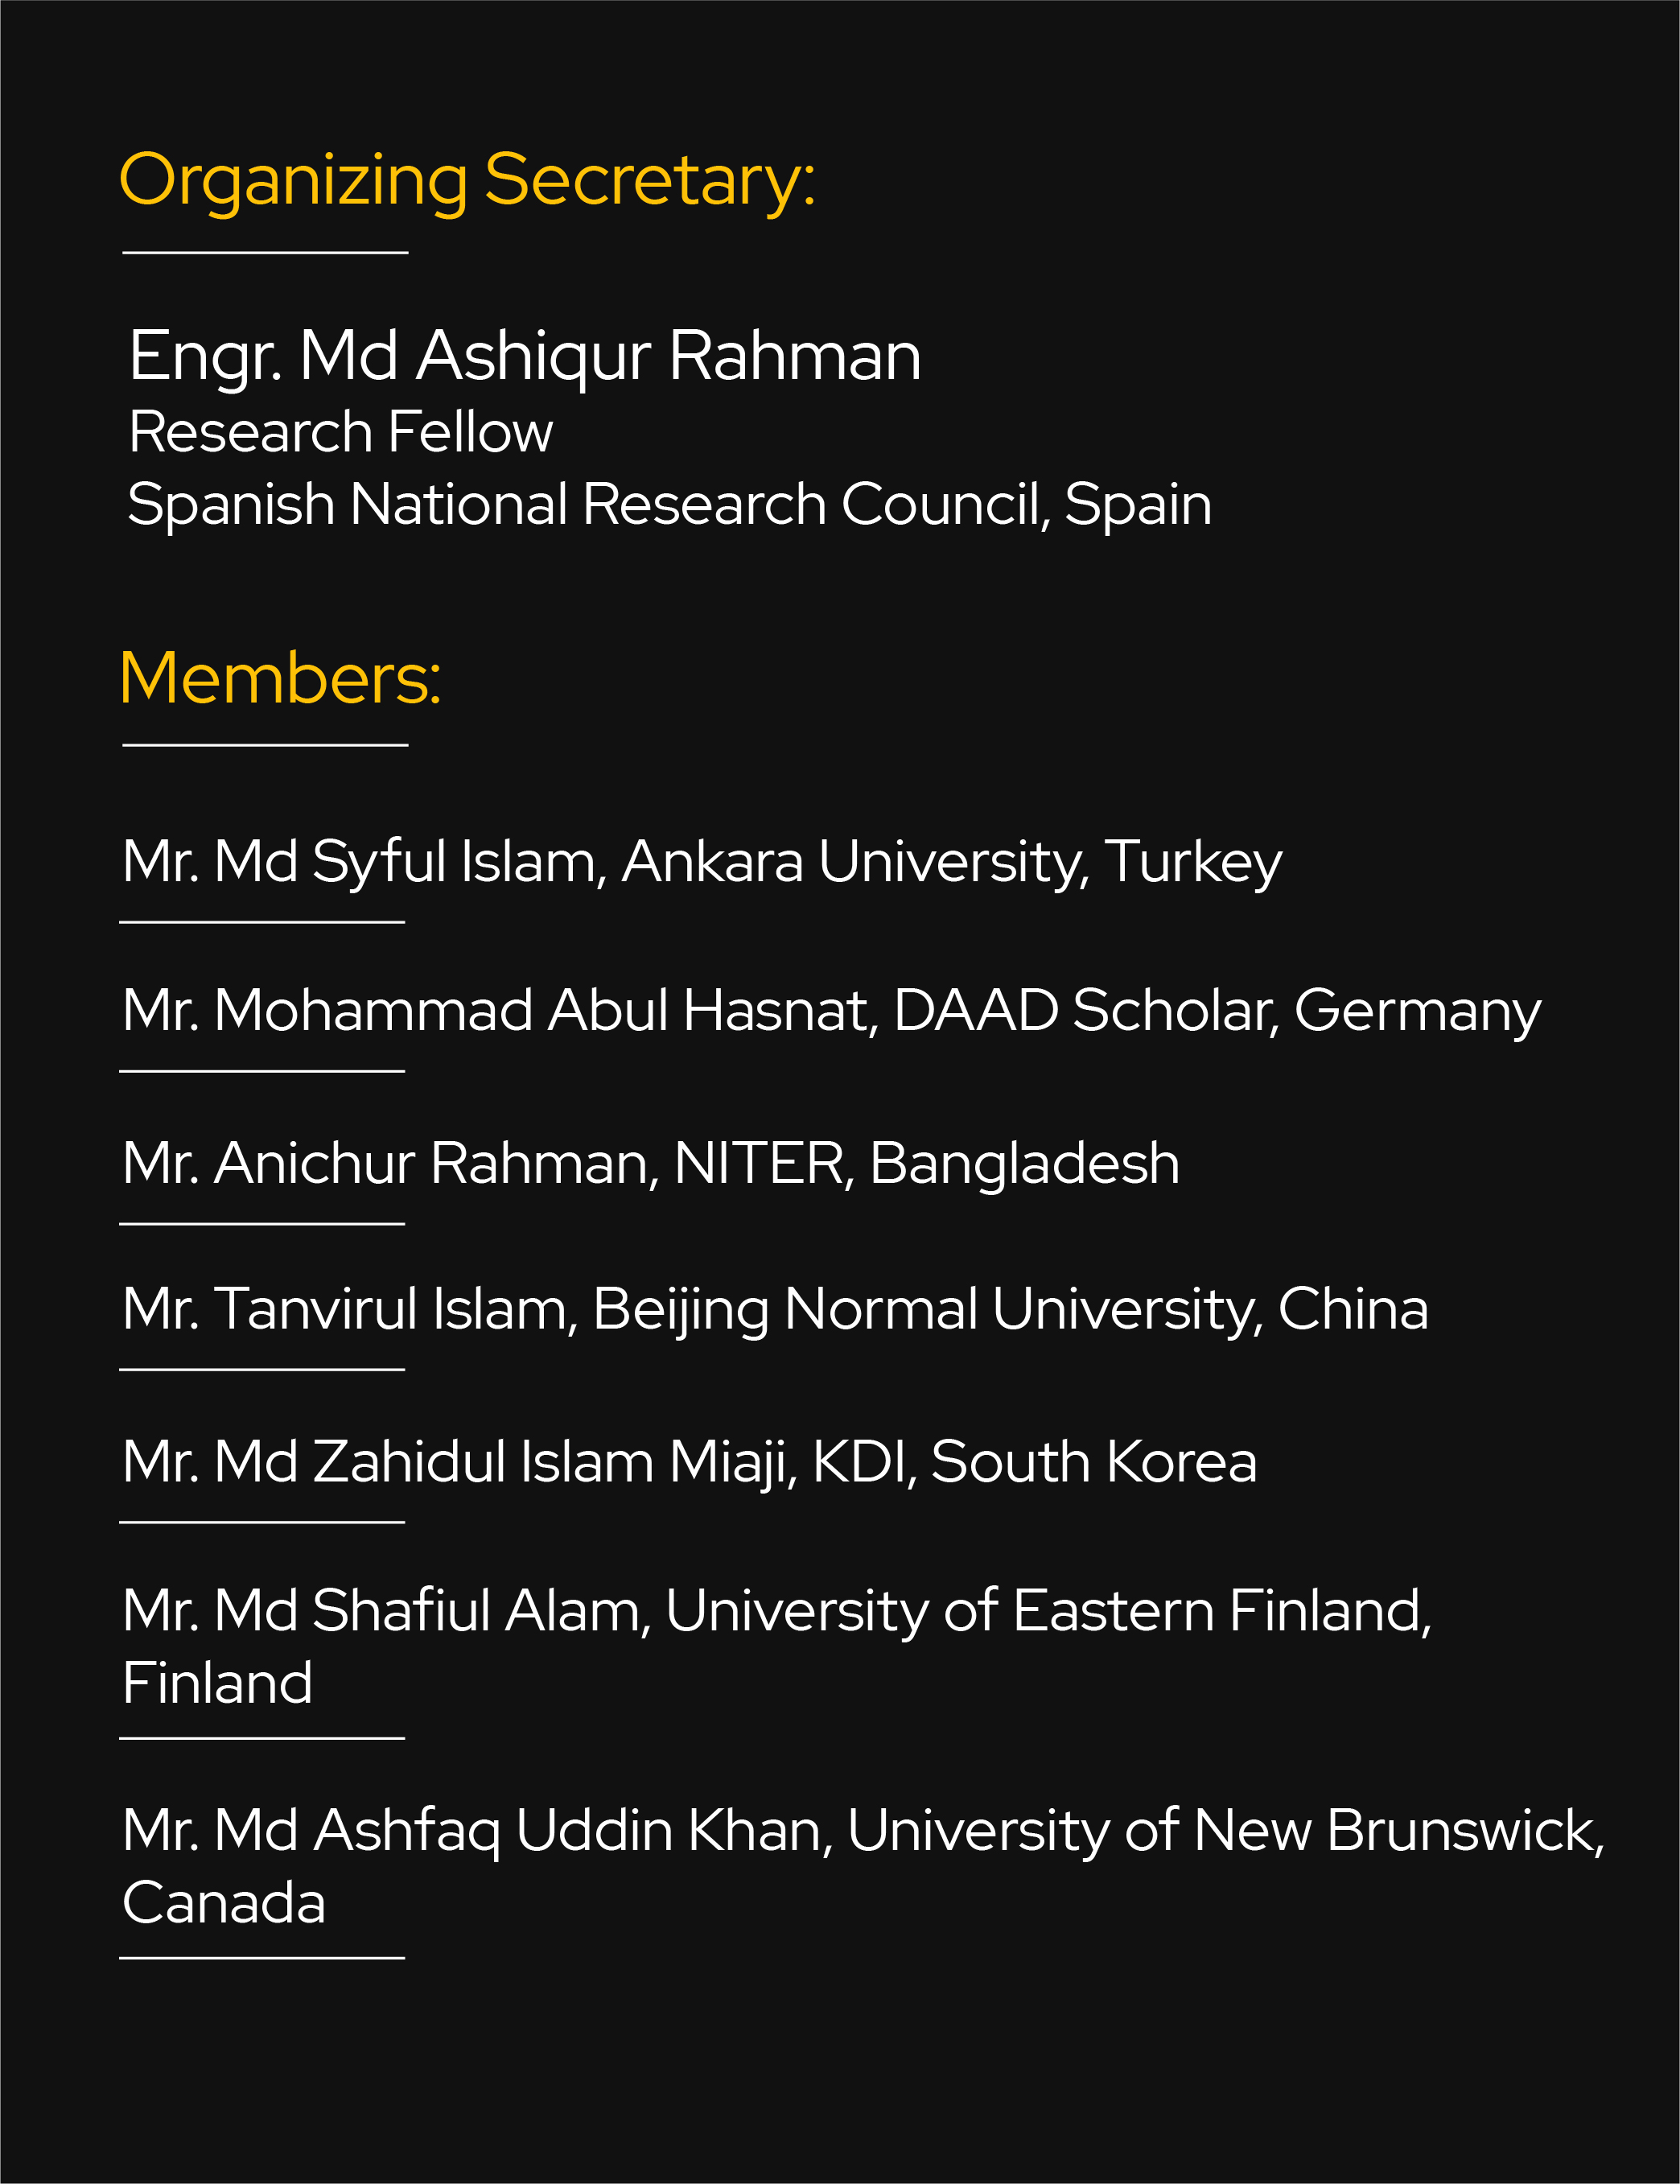Select Mr. Md Ashfaq Uddin Khan entry

click(862, 1831)
